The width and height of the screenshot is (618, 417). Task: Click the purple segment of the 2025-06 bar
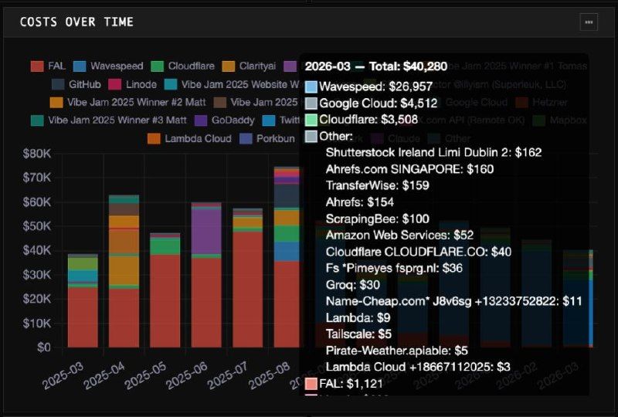point(206,232)
